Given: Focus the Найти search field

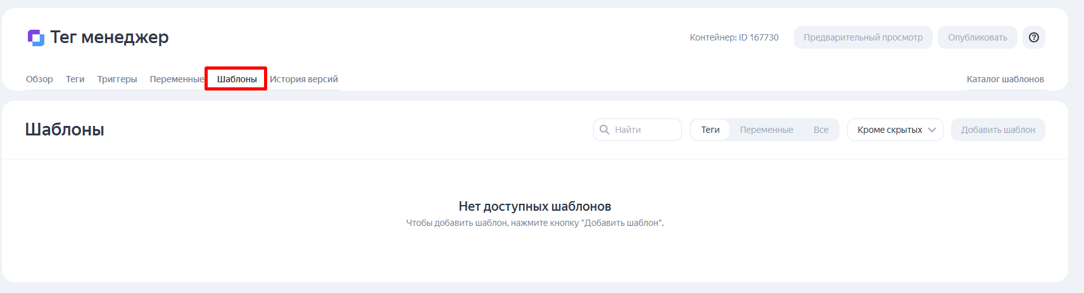Looking at the screenshot, I should pos(638,130).
